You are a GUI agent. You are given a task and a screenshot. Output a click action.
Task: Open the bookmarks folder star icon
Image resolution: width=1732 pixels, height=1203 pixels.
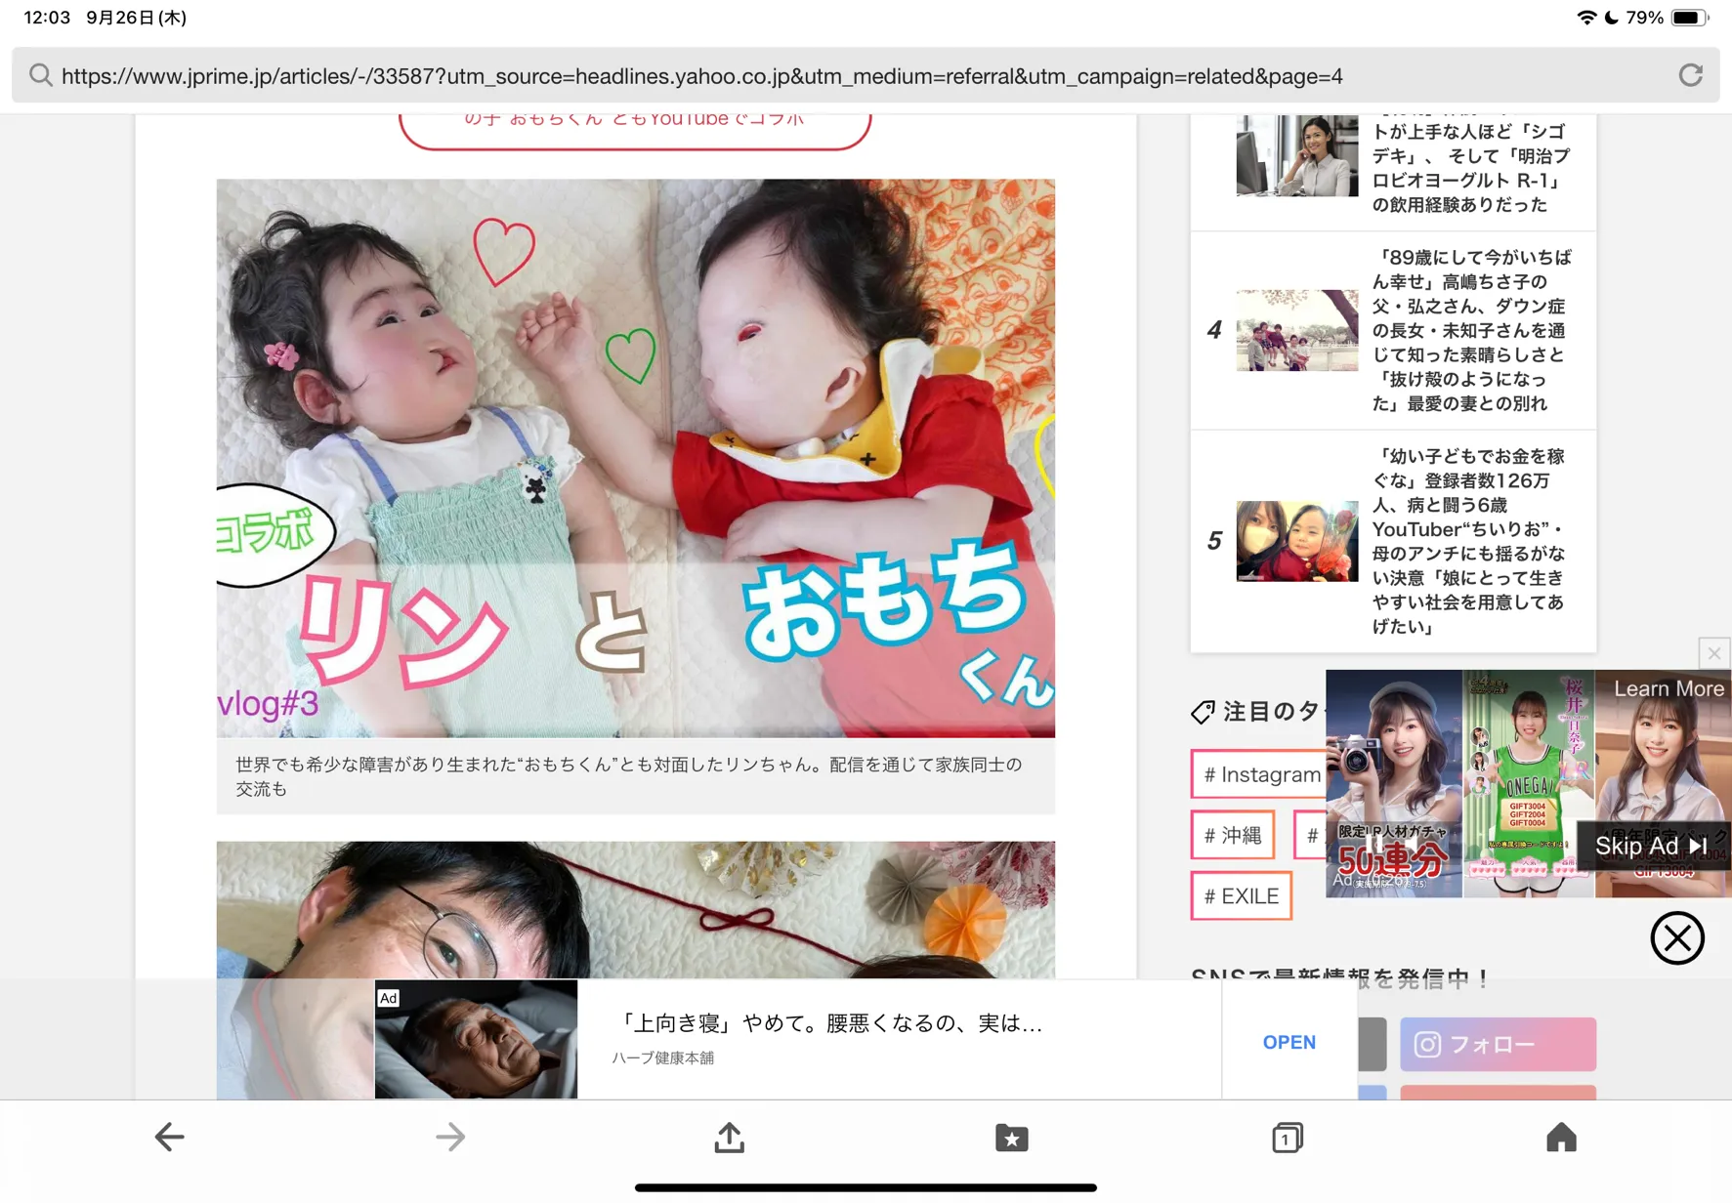[1011, 1138]
